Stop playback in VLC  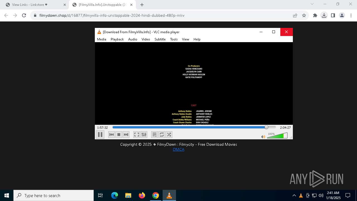click(119, 135)
